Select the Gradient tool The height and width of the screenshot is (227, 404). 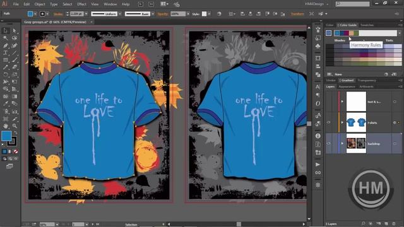coord(15,96)
